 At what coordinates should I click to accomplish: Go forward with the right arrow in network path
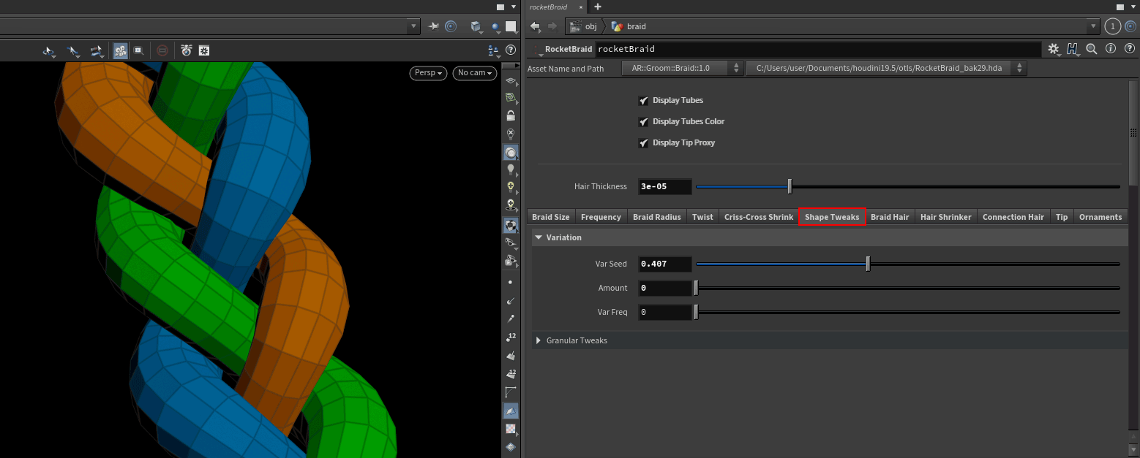[552, 26]
